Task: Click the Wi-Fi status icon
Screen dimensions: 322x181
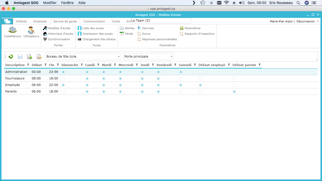Action: 227,3
